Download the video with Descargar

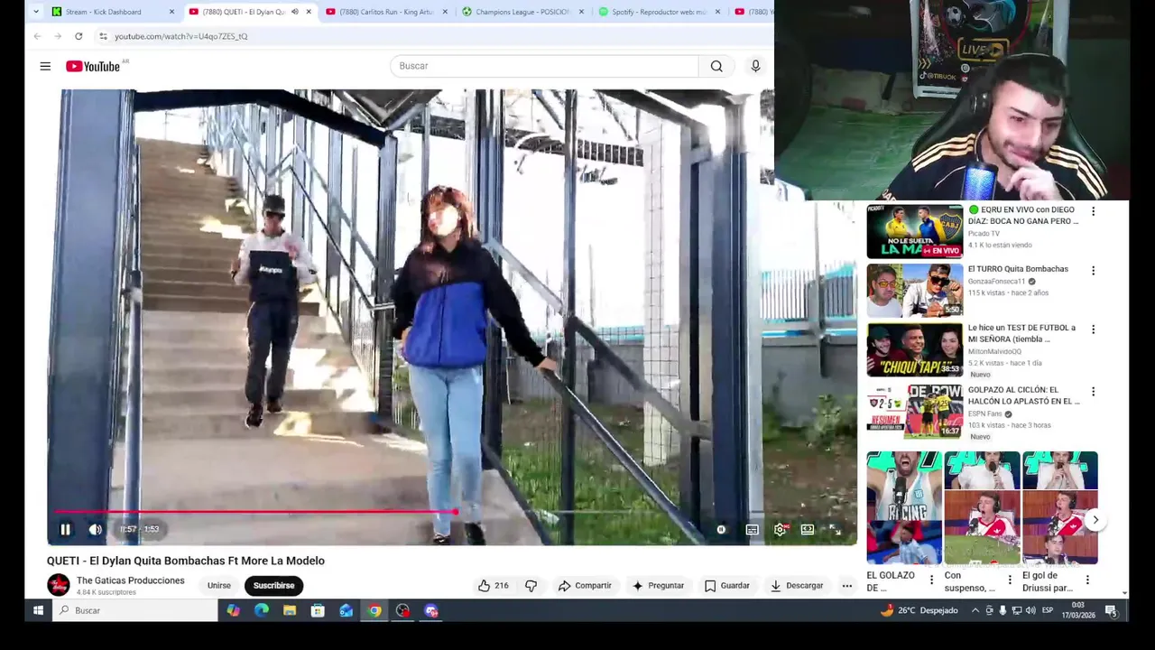point(796,586)
